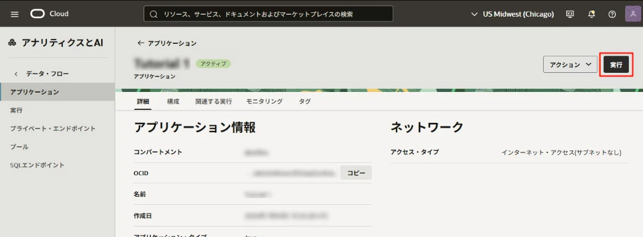The width and height of the screenshot is (643, 237).
Task: Click the back arrow beside アプリケーション
Action: 141,43
